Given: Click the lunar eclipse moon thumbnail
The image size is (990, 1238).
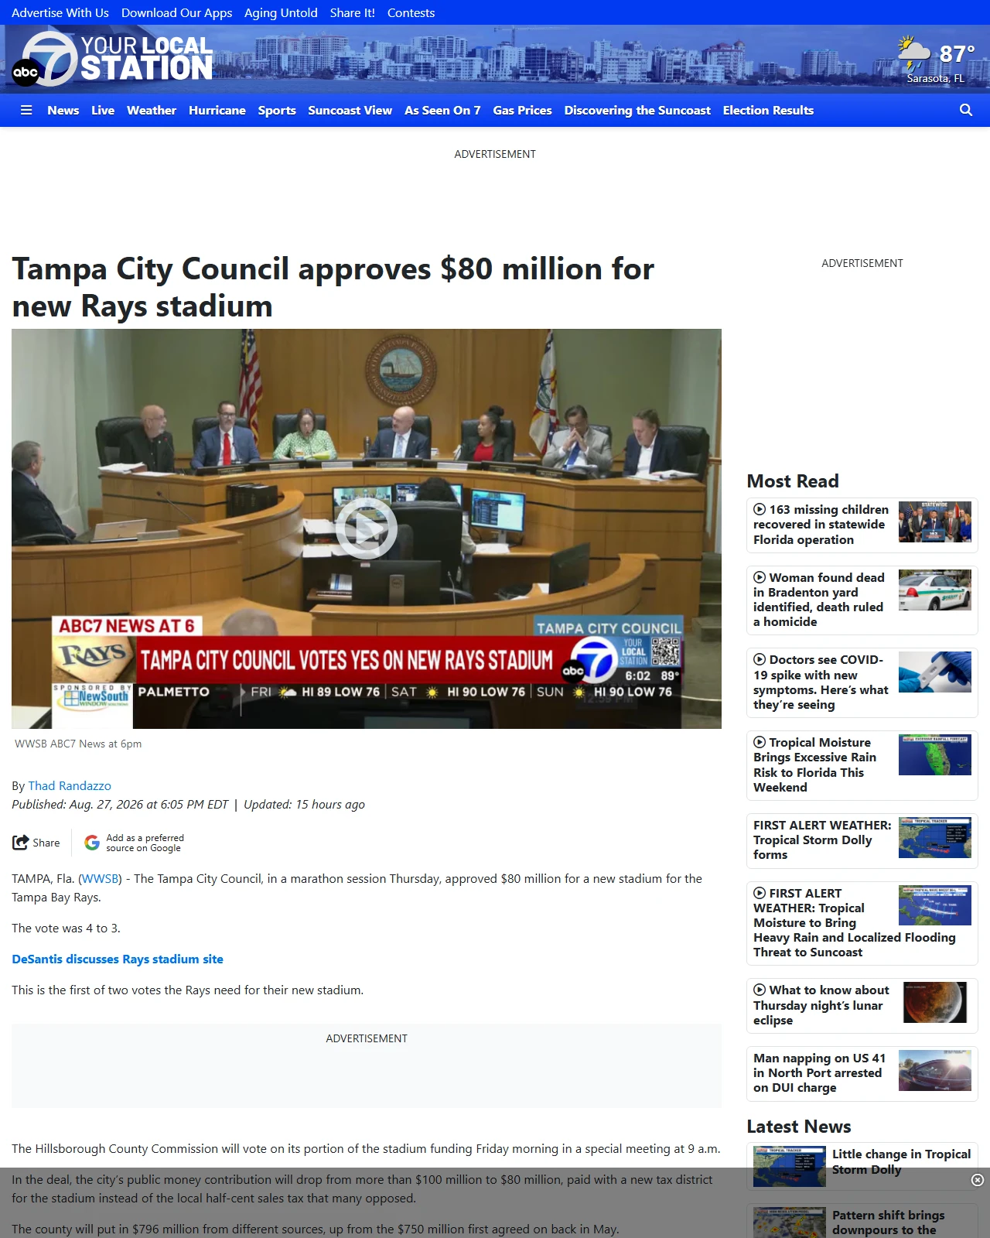Looking at the screenshot, I should [x=935, y=1003].
